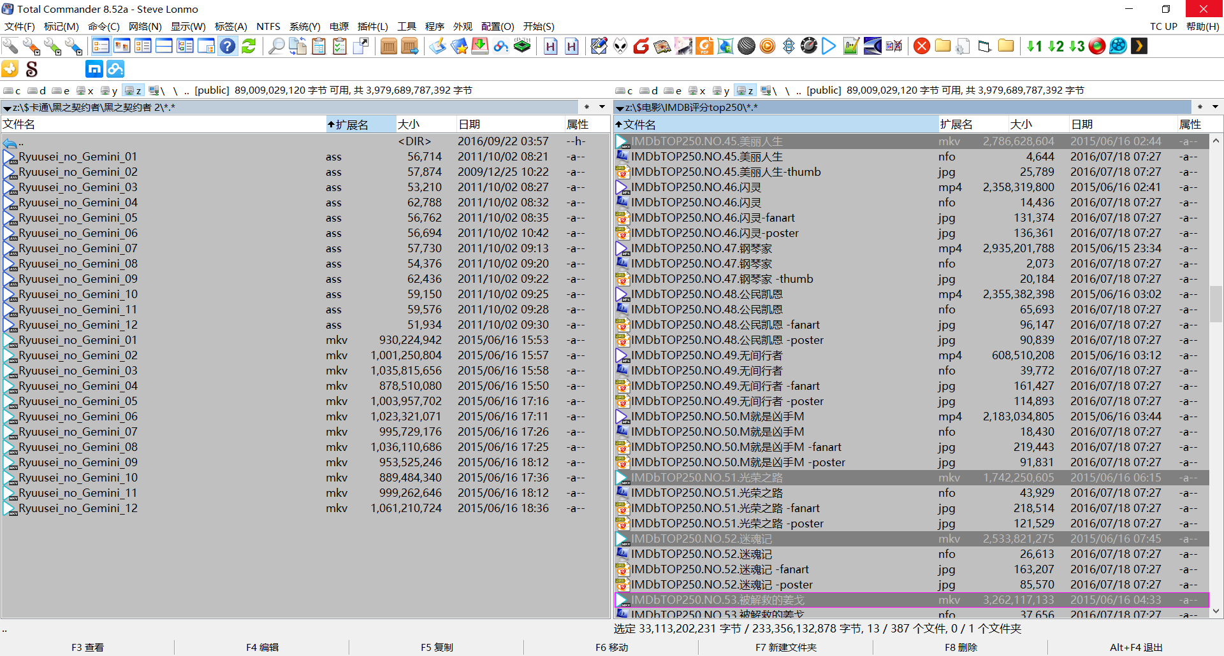Select drive c in right panel drive bar

pyautogui.click(x=625, y=90)
